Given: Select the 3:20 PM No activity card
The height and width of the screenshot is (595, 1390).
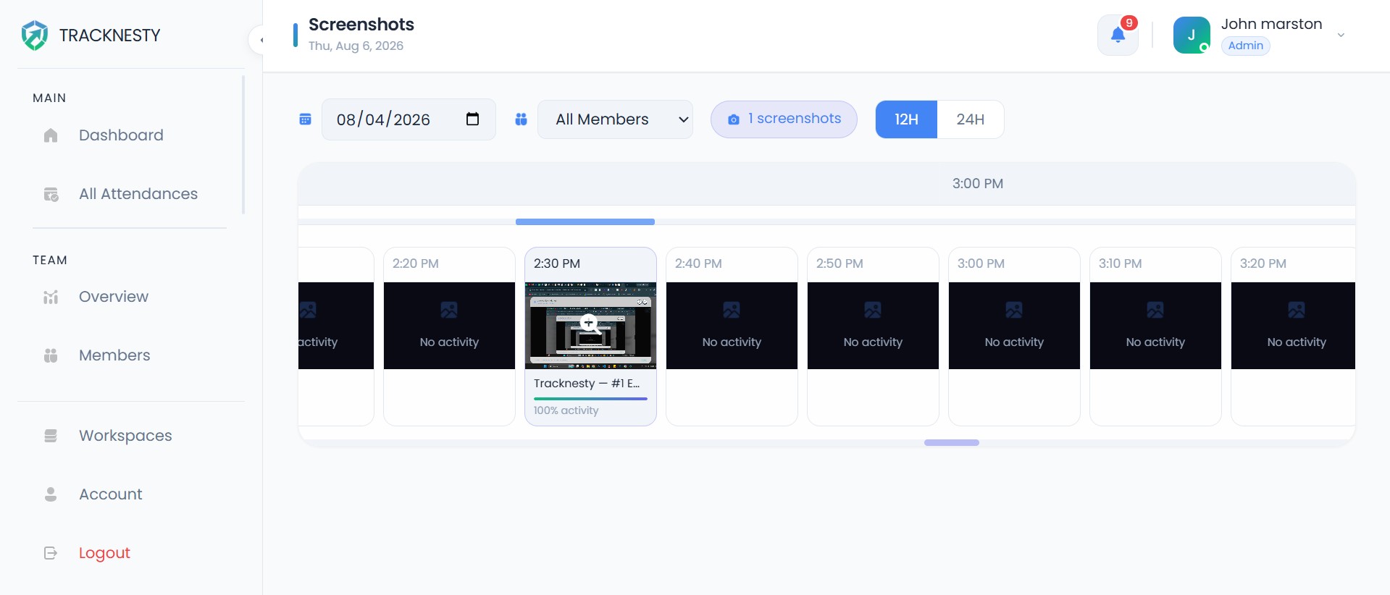Looking at the screenshot, I should [x=1293, y=337].
